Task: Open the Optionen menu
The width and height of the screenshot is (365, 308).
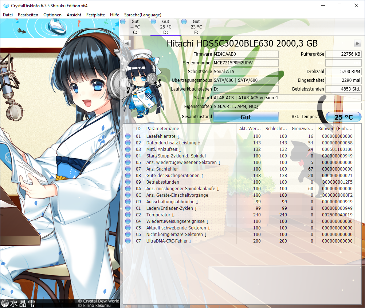Action: point(52,15)
